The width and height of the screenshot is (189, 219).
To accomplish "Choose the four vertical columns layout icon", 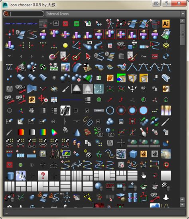I will click(77, 176).
